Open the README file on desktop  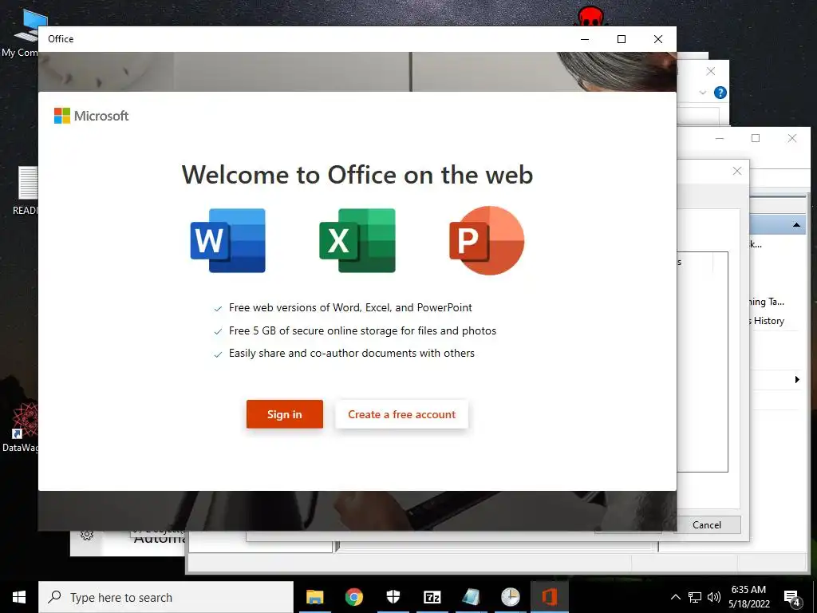[x=25, y=191]
